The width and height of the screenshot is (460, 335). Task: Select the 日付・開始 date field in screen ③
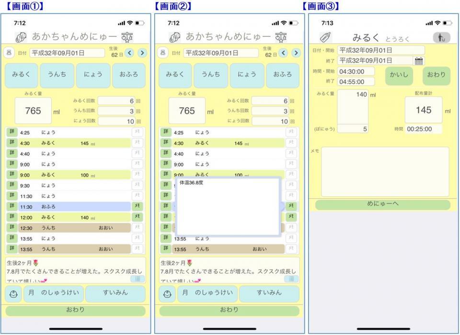pyautogui.click(x=381, y=50)
